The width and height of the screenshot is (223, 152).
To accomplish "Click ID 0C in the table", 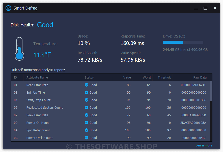I will [16, 138].
